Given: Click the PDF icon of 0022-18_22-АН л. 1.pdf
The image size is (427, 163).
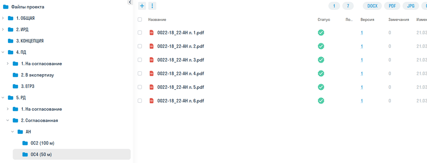Looking at the screenshot, I should click(x=152, y=33).
